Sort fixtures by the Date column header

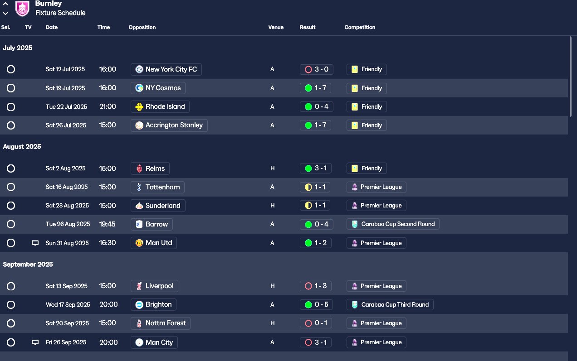(52, 27)
